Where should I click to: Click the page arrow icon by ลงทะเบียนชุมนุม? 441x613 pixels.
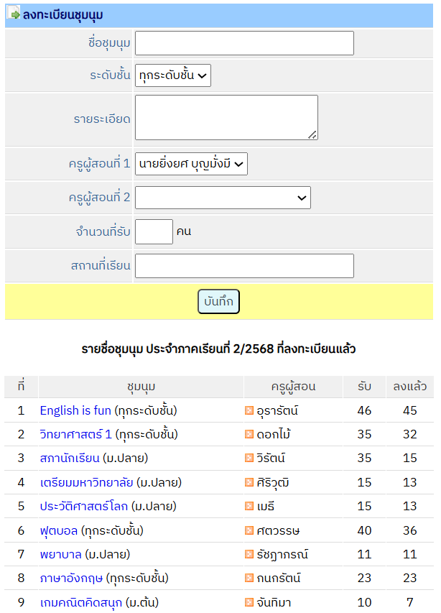[14, 14]
